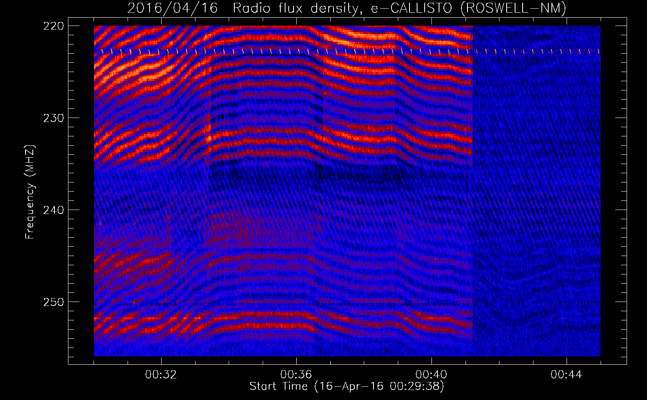This screenshot has height=400, width=647.
Task: Select the 250 frequency axis label
Action: (54, 302)
